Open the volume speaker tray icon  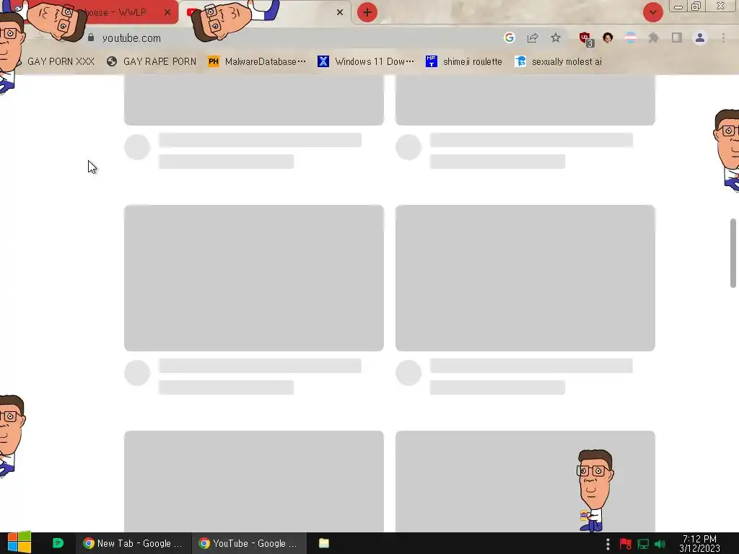[660, 544]
